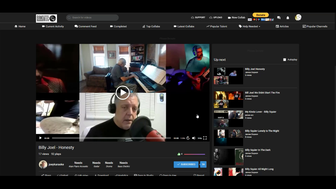Screen dimensions: 336x189
Task: Click the Billy Squier All Night Long title
Action: click(x=259, y=169)
